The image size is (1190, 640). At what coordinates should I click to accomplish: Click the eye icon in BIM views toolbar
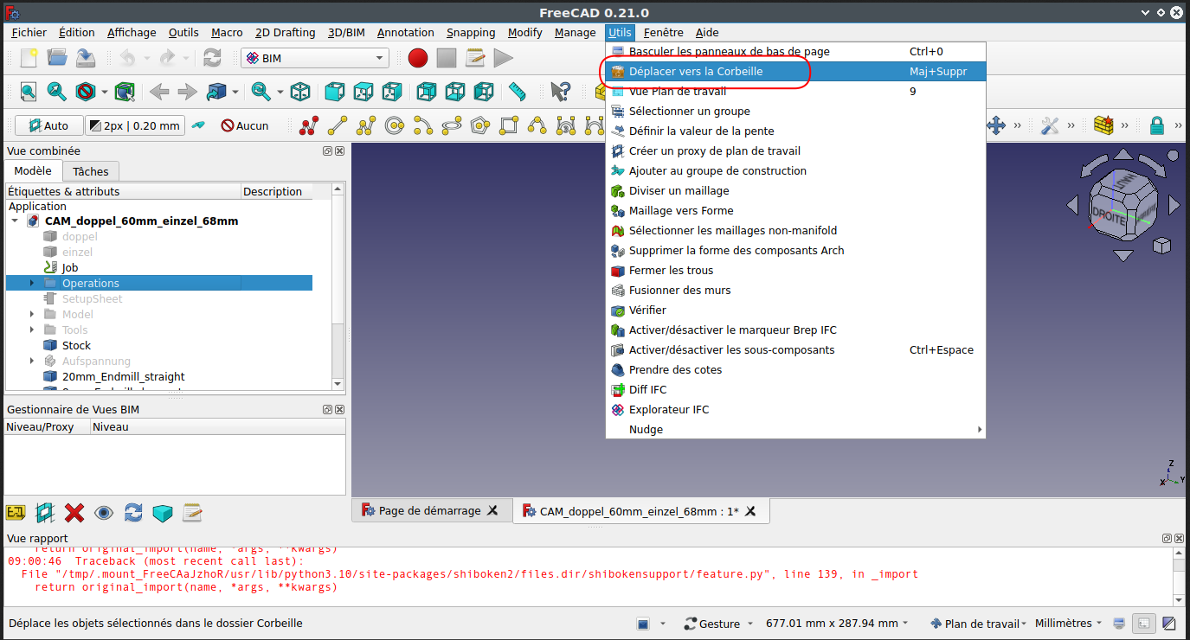104,512
